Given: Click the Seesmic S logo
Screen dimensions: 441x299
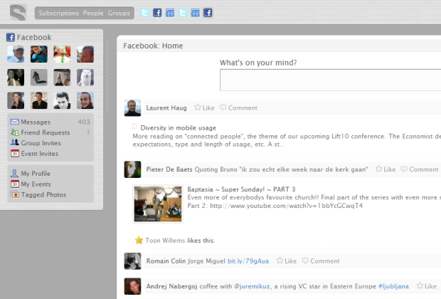Looking at the screenshot, I should click(x=18, y=12).
